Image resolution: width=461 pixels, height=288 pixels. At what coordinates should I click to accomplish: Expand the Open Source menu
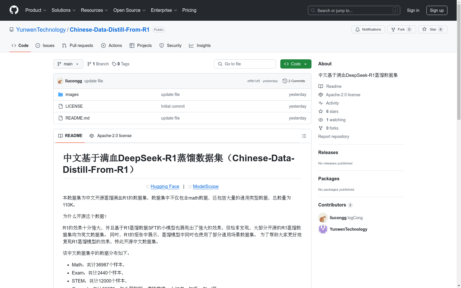pyautogui.click(x=130, y=10)
